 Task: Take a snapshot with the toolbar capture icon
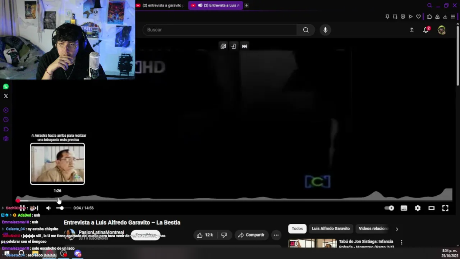(395, 17)
